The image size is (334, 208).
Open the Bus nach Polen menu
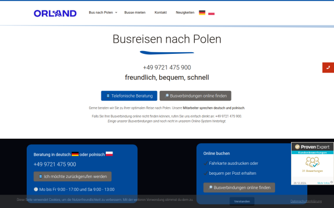click(x=101, y=13)
